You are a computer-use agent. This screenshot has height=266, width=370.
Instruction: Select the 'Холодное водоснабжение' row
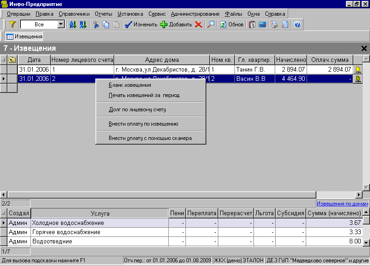(x=181, y=223)
